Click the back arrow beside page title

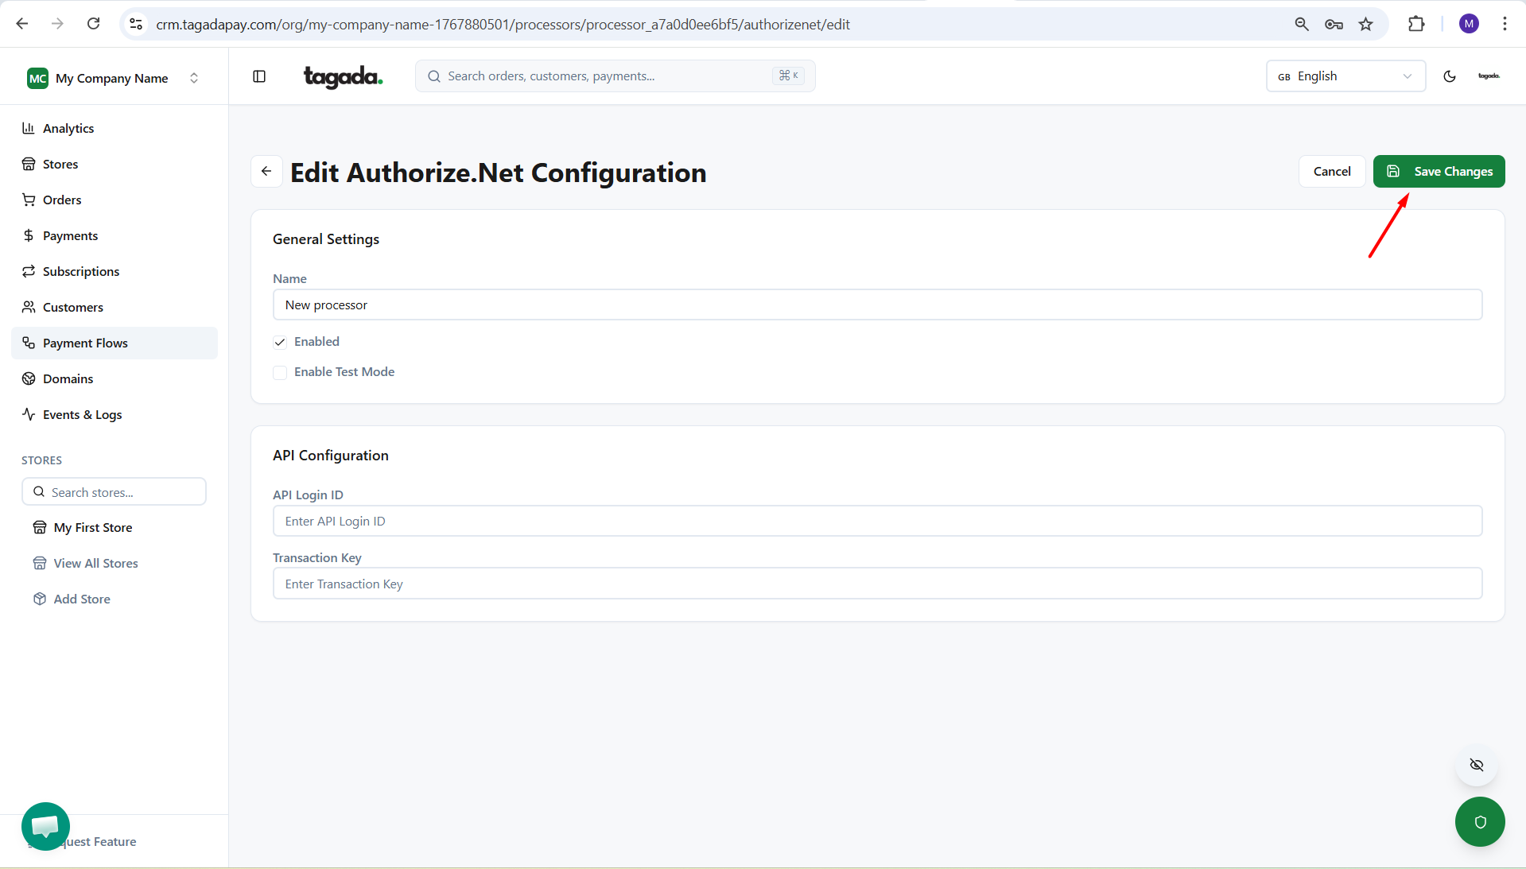266,171
